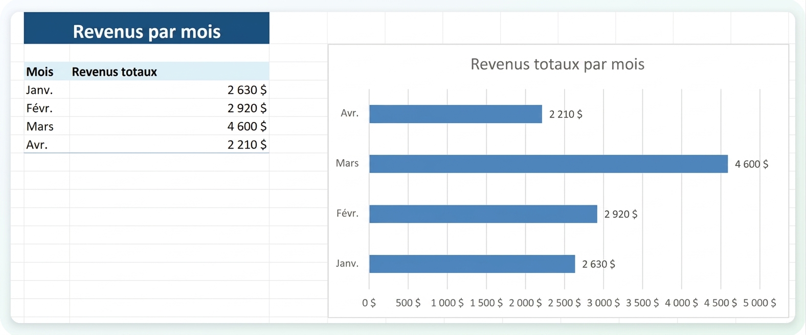Viewport: 806px width, 335px height.
Task: Select the chart data label '2 210 $'
Action: tap(566, 114)
